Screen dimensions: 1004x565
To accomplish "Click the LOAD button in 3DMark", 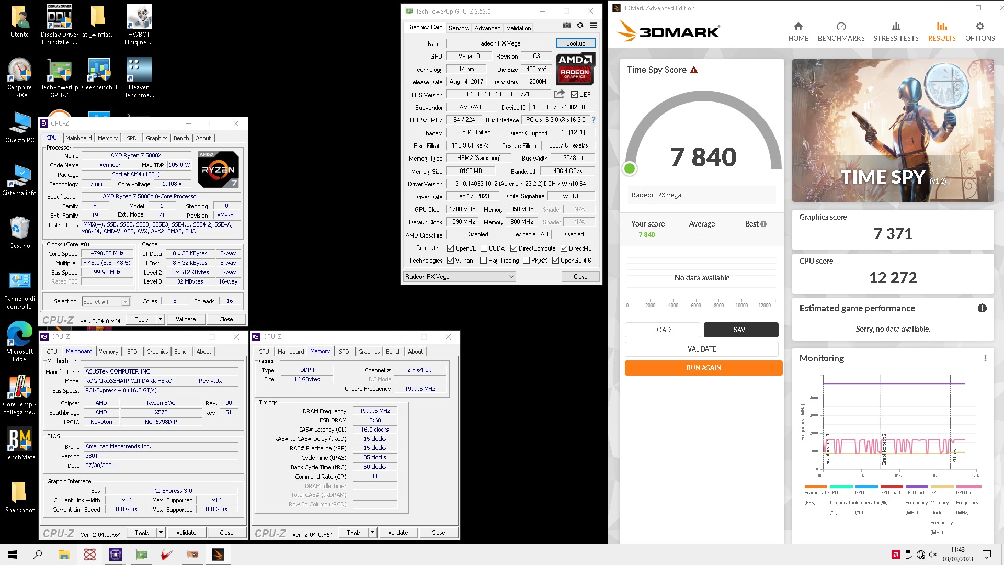I will [662, 330].
